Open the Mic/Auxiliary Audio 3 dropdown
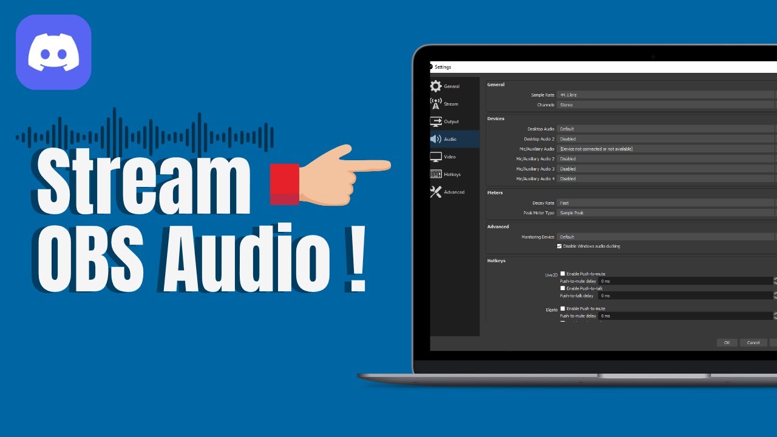This screenshot has width=777, height=437. [667, 169]
